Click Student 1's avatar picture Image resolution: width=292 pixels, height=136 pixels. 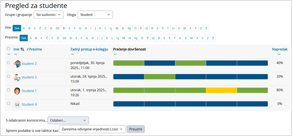pyautogui.click(x=17, y=91)
